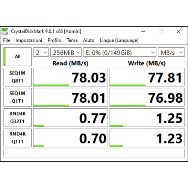Image resolution: width=188 pixels, height=188 pixels.
Task: Run the SEQ1M Q8T1 test
Action: coord(17,77)
